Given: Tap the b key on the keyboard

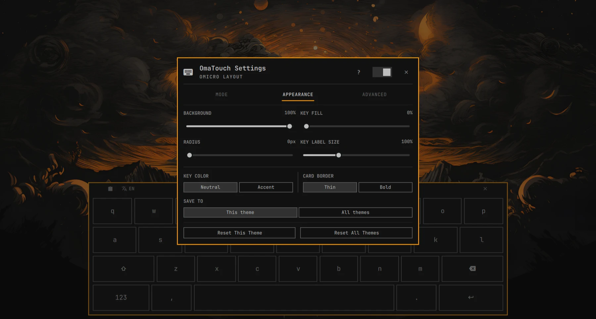Looking at the screenshot, I should 339,269.
